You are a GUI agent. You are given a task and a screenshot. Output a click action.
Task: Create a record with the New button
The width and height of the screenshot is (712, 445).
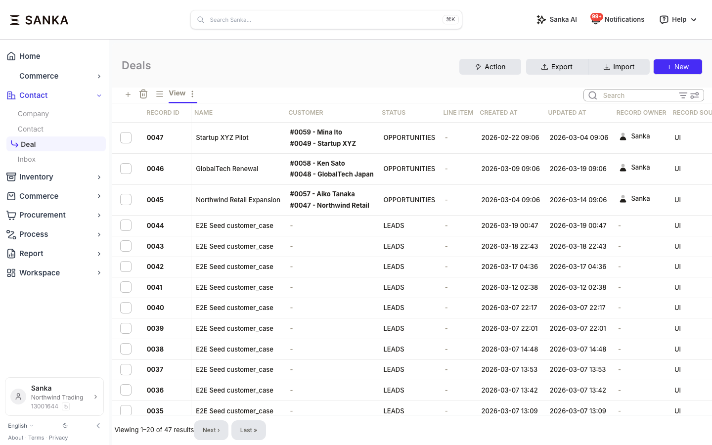point(678,67)
